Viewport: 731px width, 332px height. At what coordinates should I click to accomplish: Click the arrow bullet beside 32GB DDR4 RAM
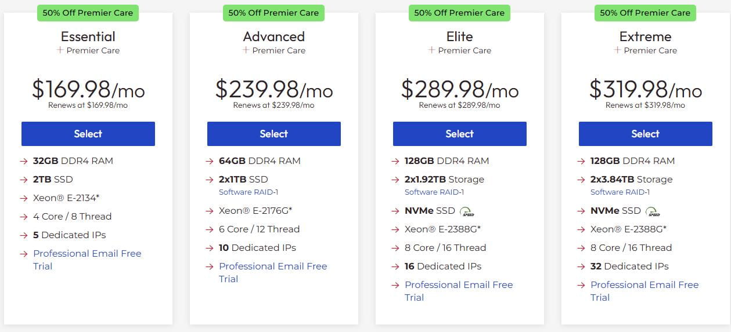pyautogui.click(x=24, y=161)
